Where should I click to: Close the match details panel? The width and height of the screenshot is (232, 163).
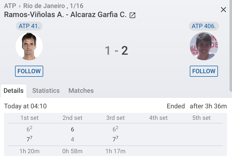223,10
